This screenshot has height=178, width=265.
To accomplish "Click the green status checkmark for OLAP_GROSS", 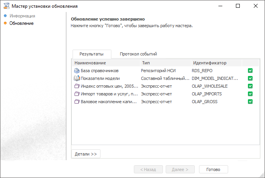I will 250,102.
